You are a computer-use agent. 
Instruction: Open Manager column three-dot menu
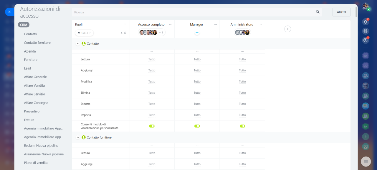pos(216,24)
